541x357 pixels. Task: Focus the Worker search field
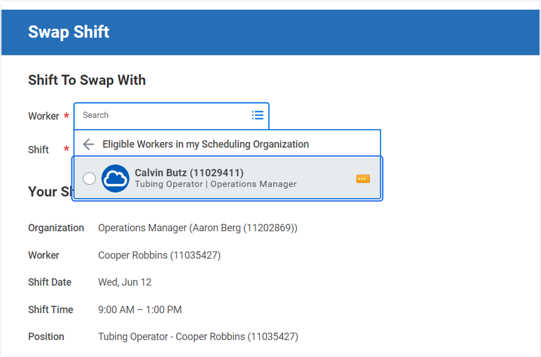coord(171,116)
